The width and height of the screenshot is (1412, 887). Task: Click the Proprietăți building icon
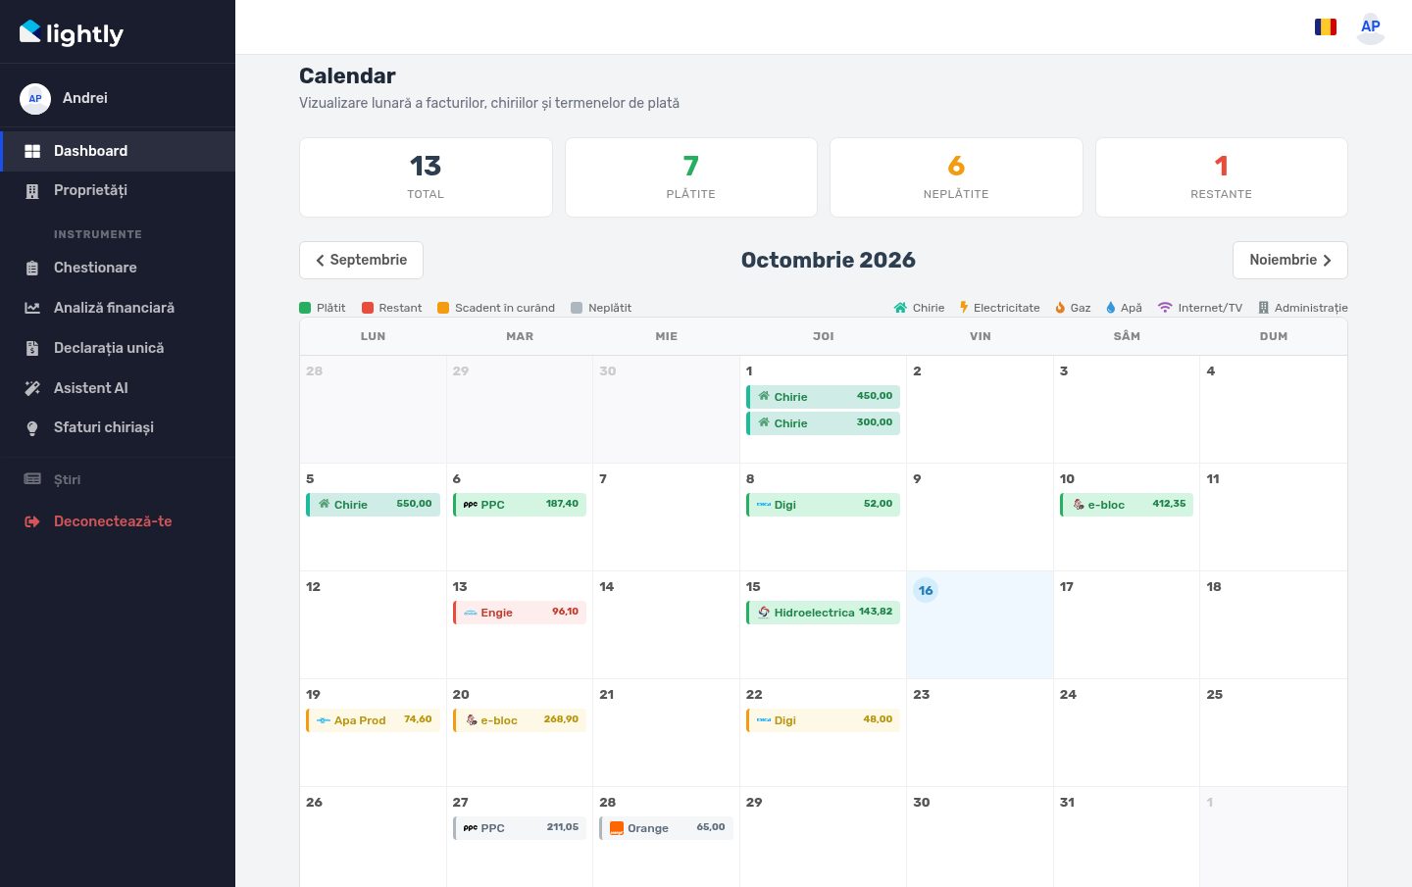pyautogui.click(x=32, y=191)
